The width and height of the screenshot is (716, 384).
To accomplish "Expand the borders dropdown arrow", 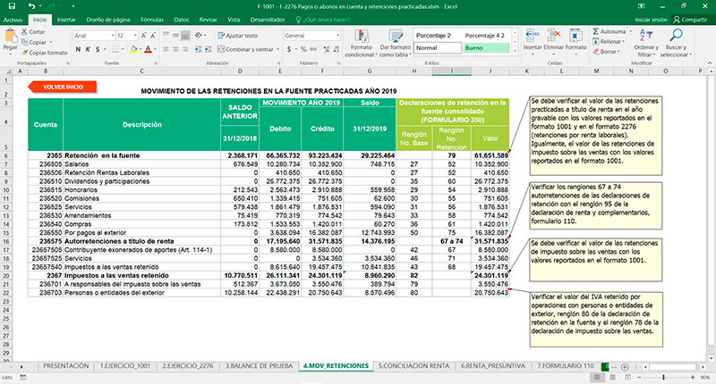I will click(x=124, y=49).
